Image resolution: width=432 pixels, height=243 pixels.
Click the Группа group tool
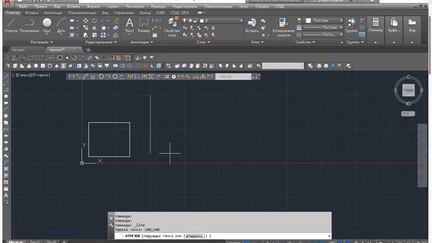pos(351,26)
